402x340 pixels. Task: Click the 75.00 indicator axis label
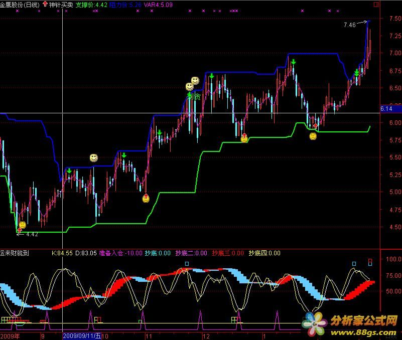pos(394,275)
